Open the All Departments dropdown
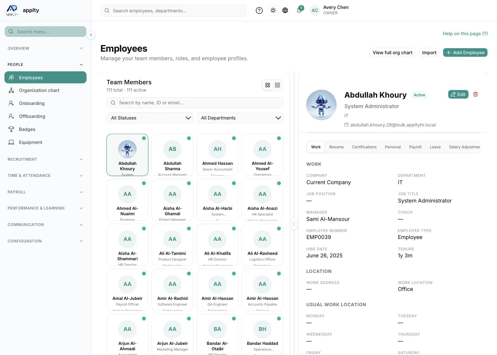This screenshot has height=355, width=497. pos(240,118)
